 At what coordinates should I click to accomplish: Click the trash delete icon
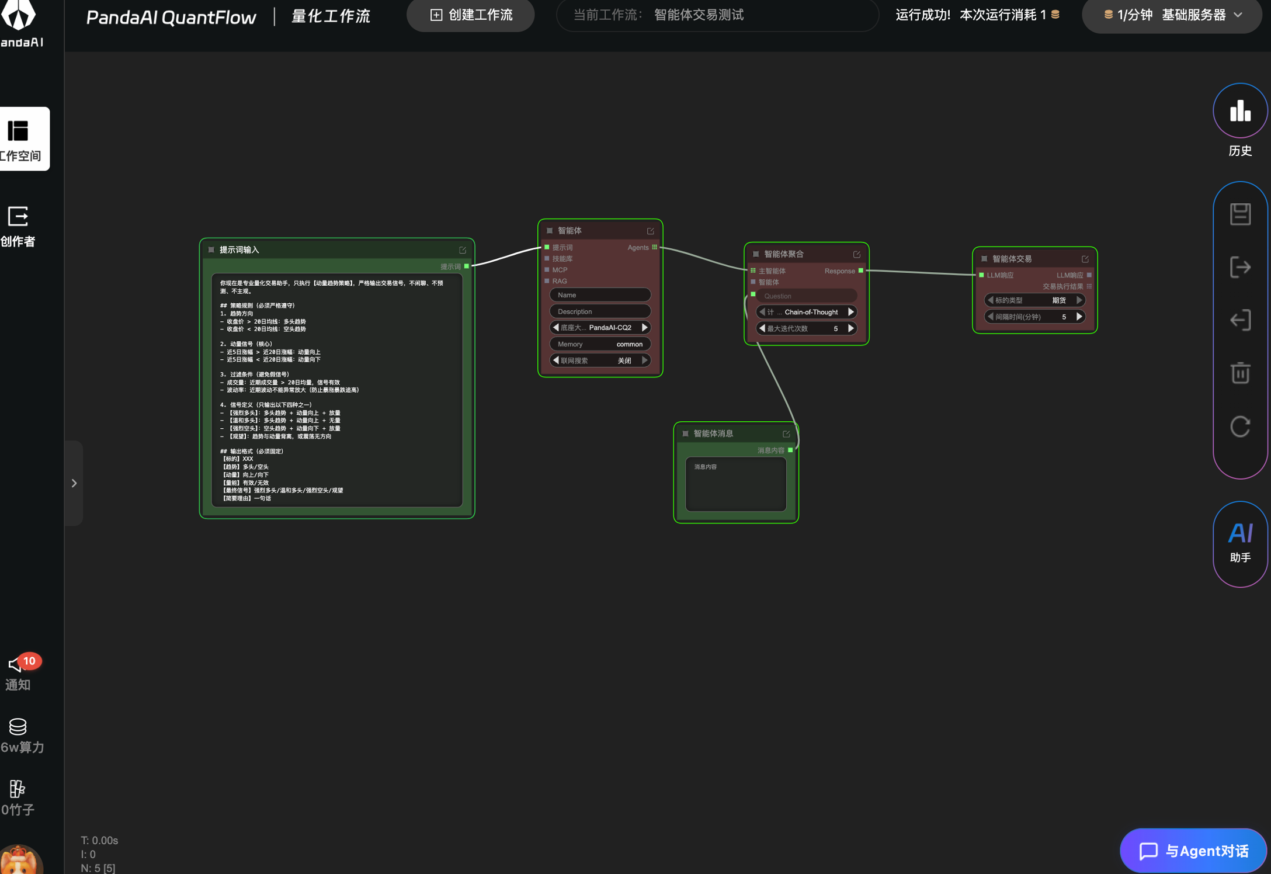(1239, 373)
